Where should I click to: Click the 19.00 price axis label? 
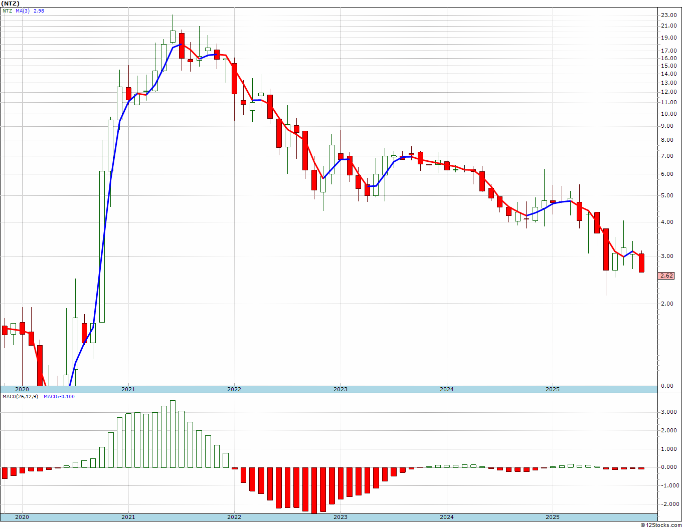[x=669, y=38]
